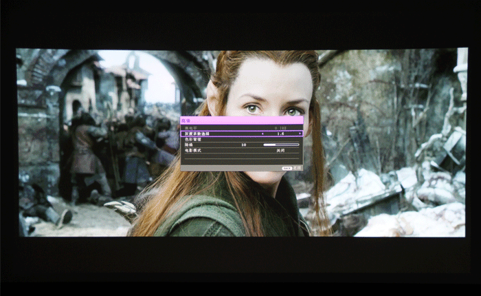Viewport: 481px width, 296px height.
Task: Toggle the 关闭 film mode setting
Action: (280, 150)
